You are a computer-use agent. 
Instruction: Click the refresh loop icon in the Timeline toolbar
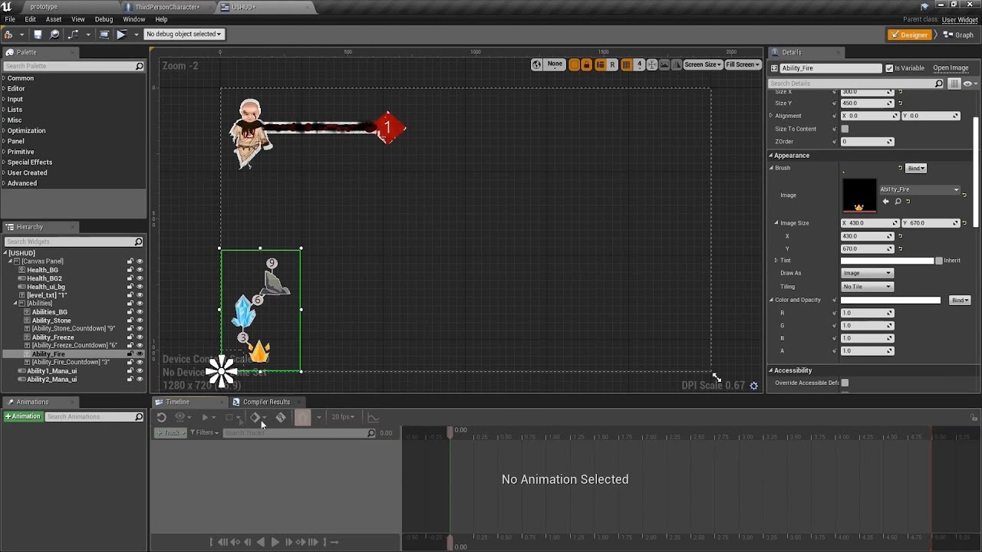161,417
